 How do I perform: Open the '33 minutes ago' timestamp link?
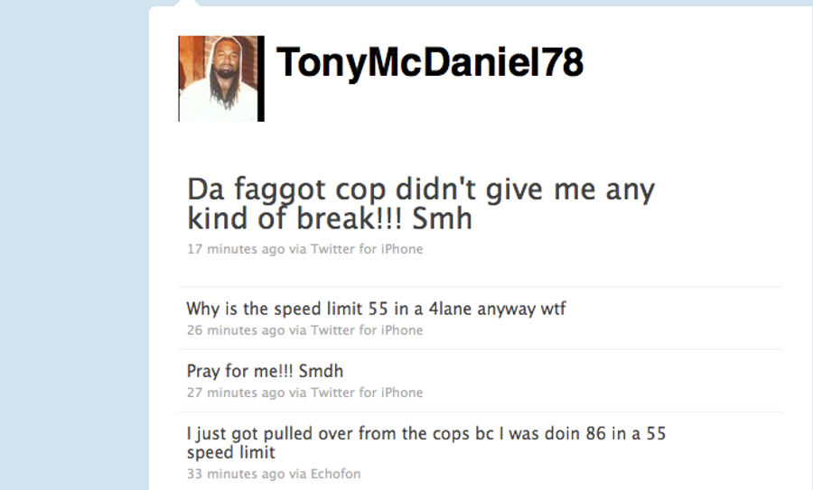point(236,474)
